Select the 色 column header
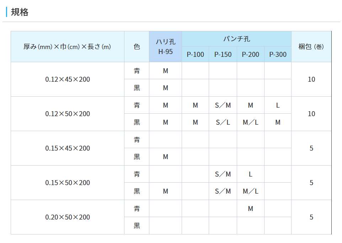Screen dimensions: 342x243 (137, 47)
